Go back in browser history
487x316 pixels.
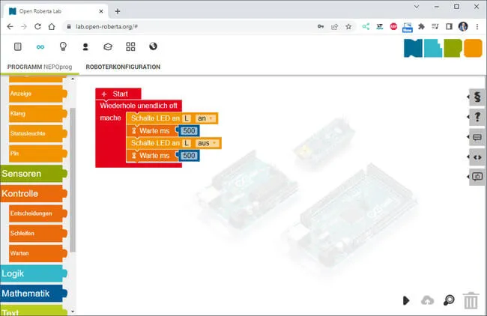point(10,27)
